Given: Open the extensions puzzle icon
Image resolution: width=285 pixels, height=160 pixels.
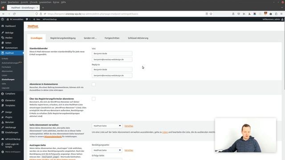Looking at the screenshot, I should point(276,14).
